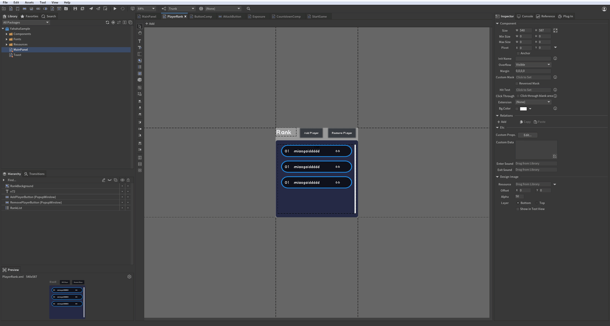
Task: Click the refresh icon in the Library panel
Action: tap(107, 22)
